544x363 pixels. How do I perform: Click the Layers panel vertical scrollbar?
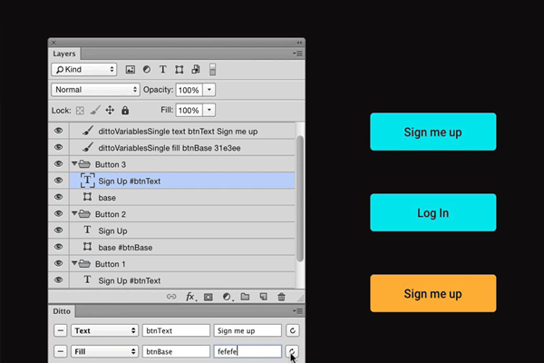(x=300, y=198)
